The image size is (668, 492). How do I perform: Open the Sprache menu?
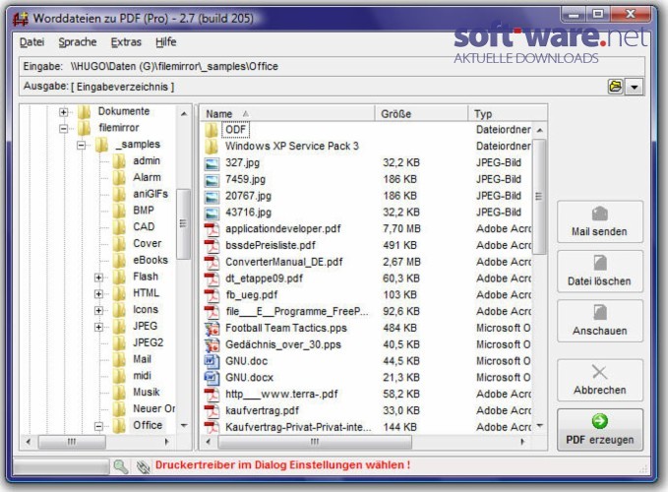[x=78, y=42]
